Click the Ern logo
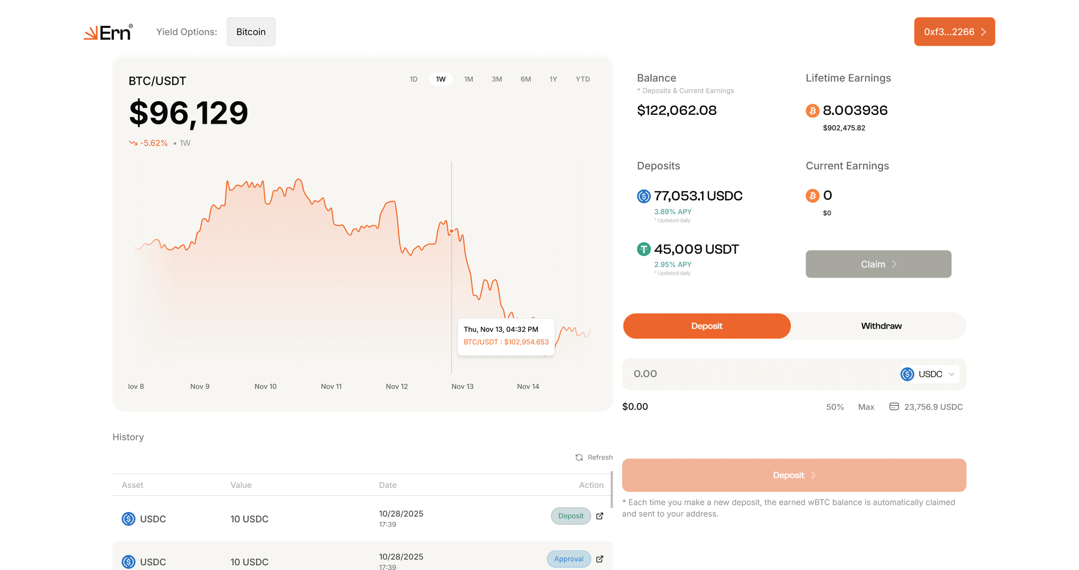 tap(107, 32)
